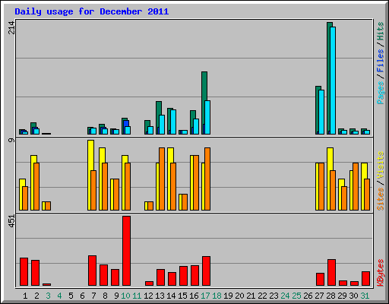The height and width of the screenshot is (304, 389).
Task: Click day label 9 on the axis
Action: click(116, 296)
